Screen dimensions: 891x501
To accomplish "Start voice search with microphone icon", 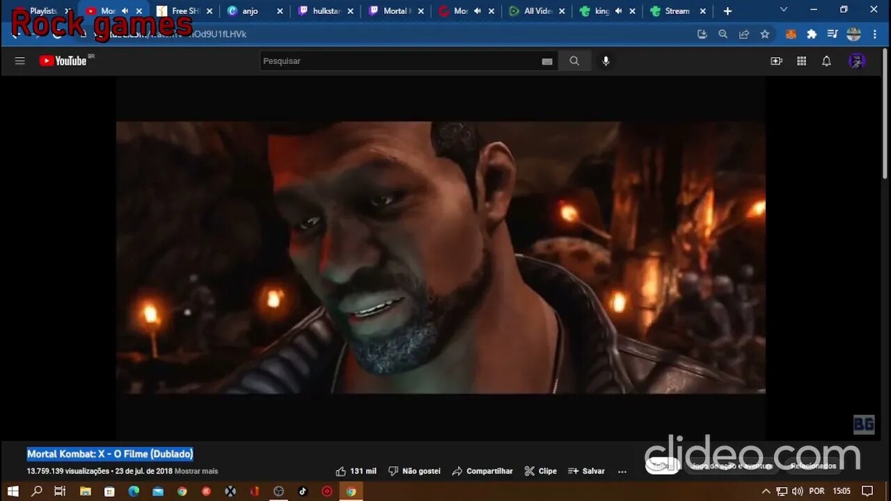I will click(606, 61).
